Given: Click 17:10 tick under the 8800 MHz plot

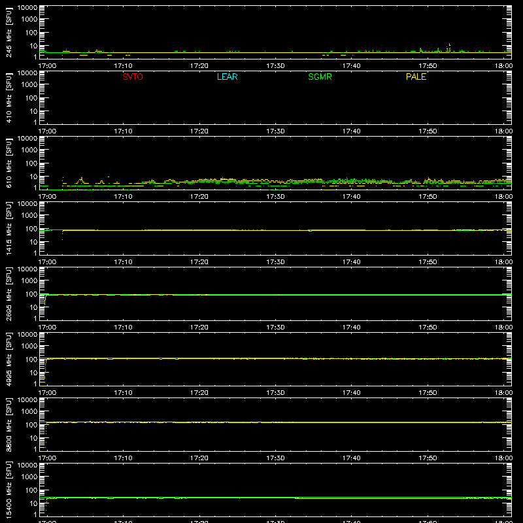Looking at the screenshot, I should point(123,458).
